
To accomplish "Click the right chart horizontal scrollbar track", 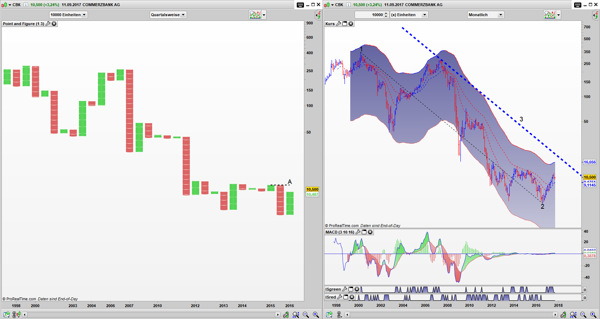I will [449, 315].
